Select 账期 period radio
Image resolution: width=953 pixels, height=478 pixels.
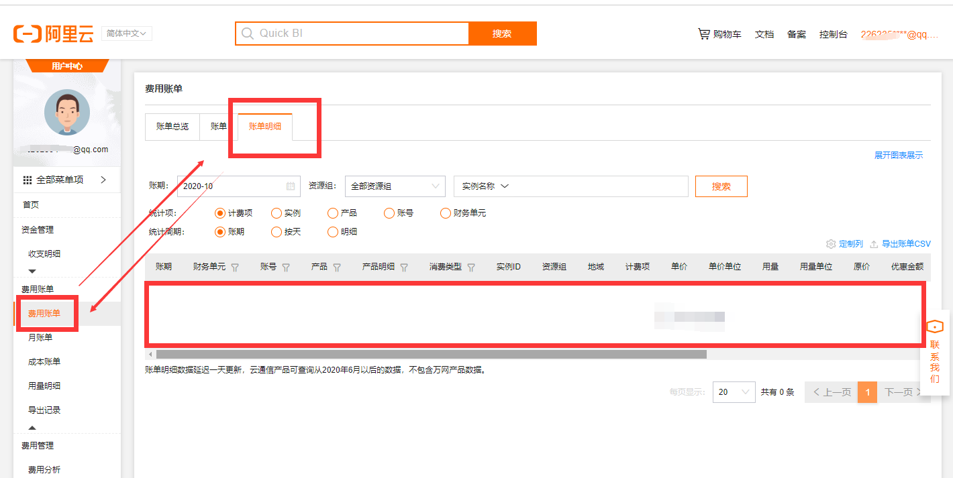219,232
